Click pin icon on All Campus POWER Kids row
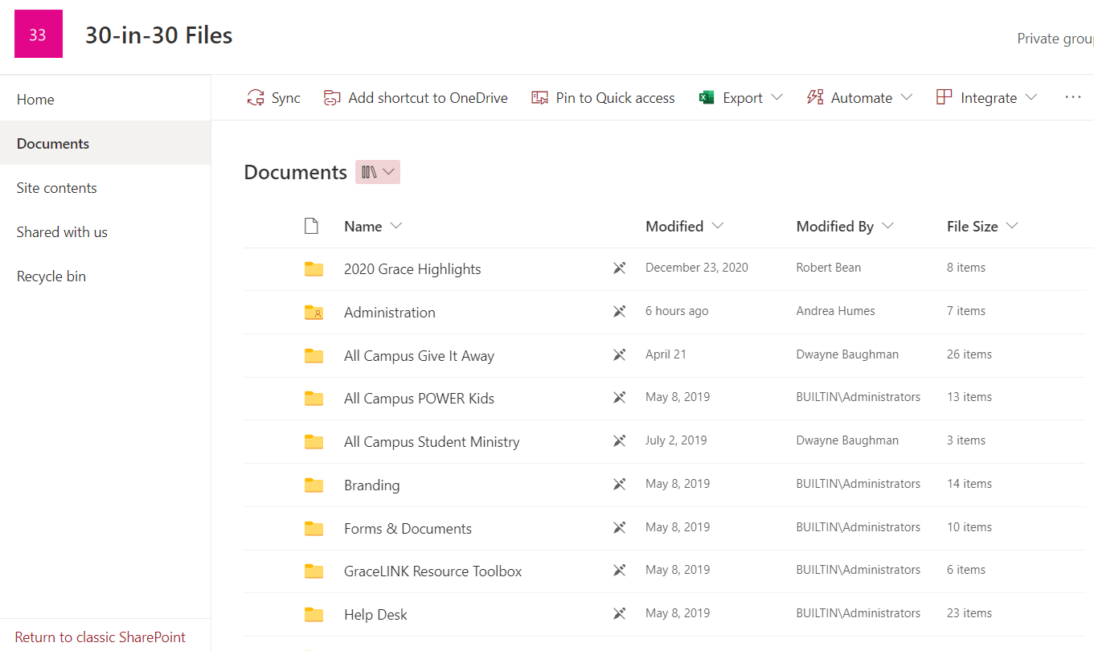This screenshot has height=651, width=1094. (x=619, y=398)
